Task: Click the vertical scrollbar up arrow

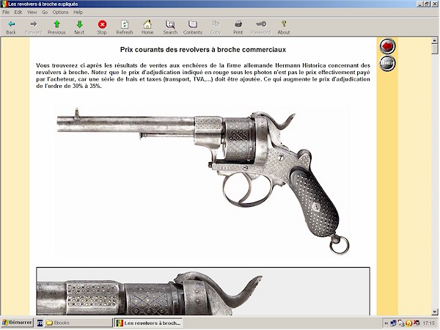Action: pyautogui.click(x=435, y=41)
